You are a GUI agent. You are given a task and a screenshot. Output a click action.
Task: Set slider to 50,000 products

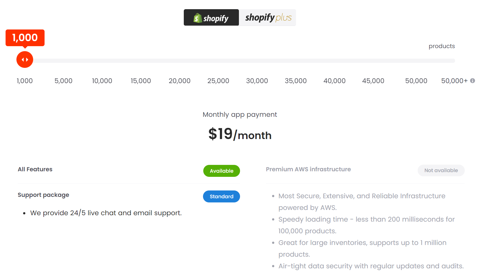(x=416, y=81)
